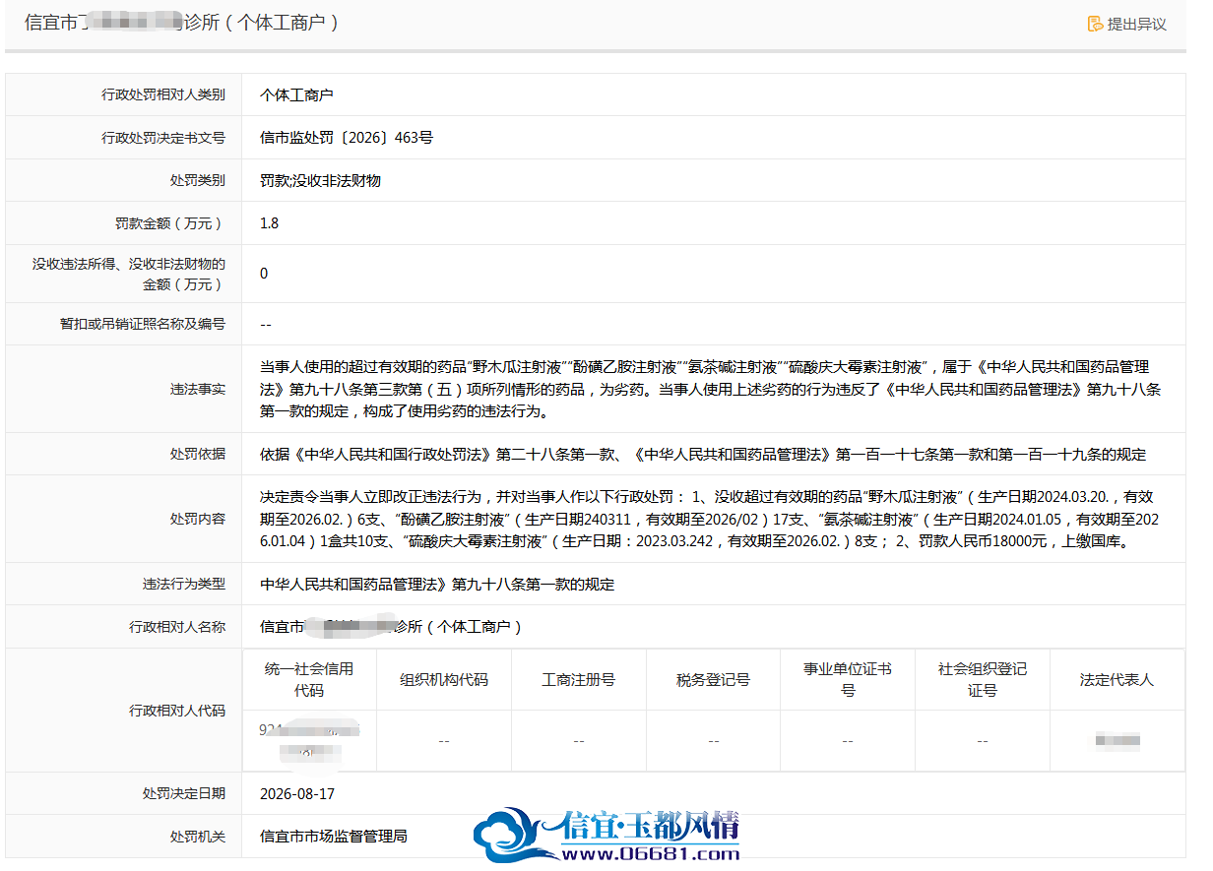Click the 罚款;没收非法财物 value
1213x871 pixels.
tap(320, 180)
